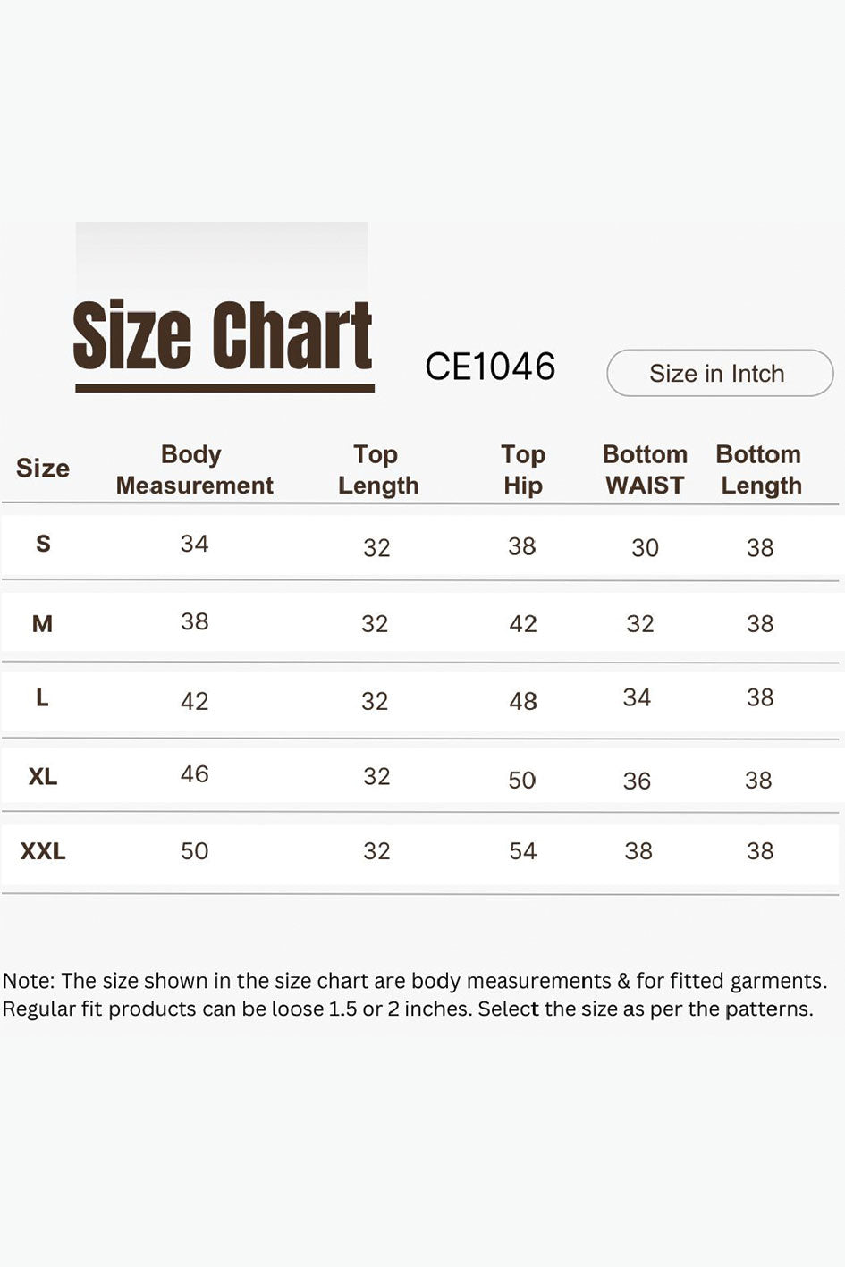Click the XXL size row label
The image size is (845, 1267).
pyautogui.click(x=43, y=850)
